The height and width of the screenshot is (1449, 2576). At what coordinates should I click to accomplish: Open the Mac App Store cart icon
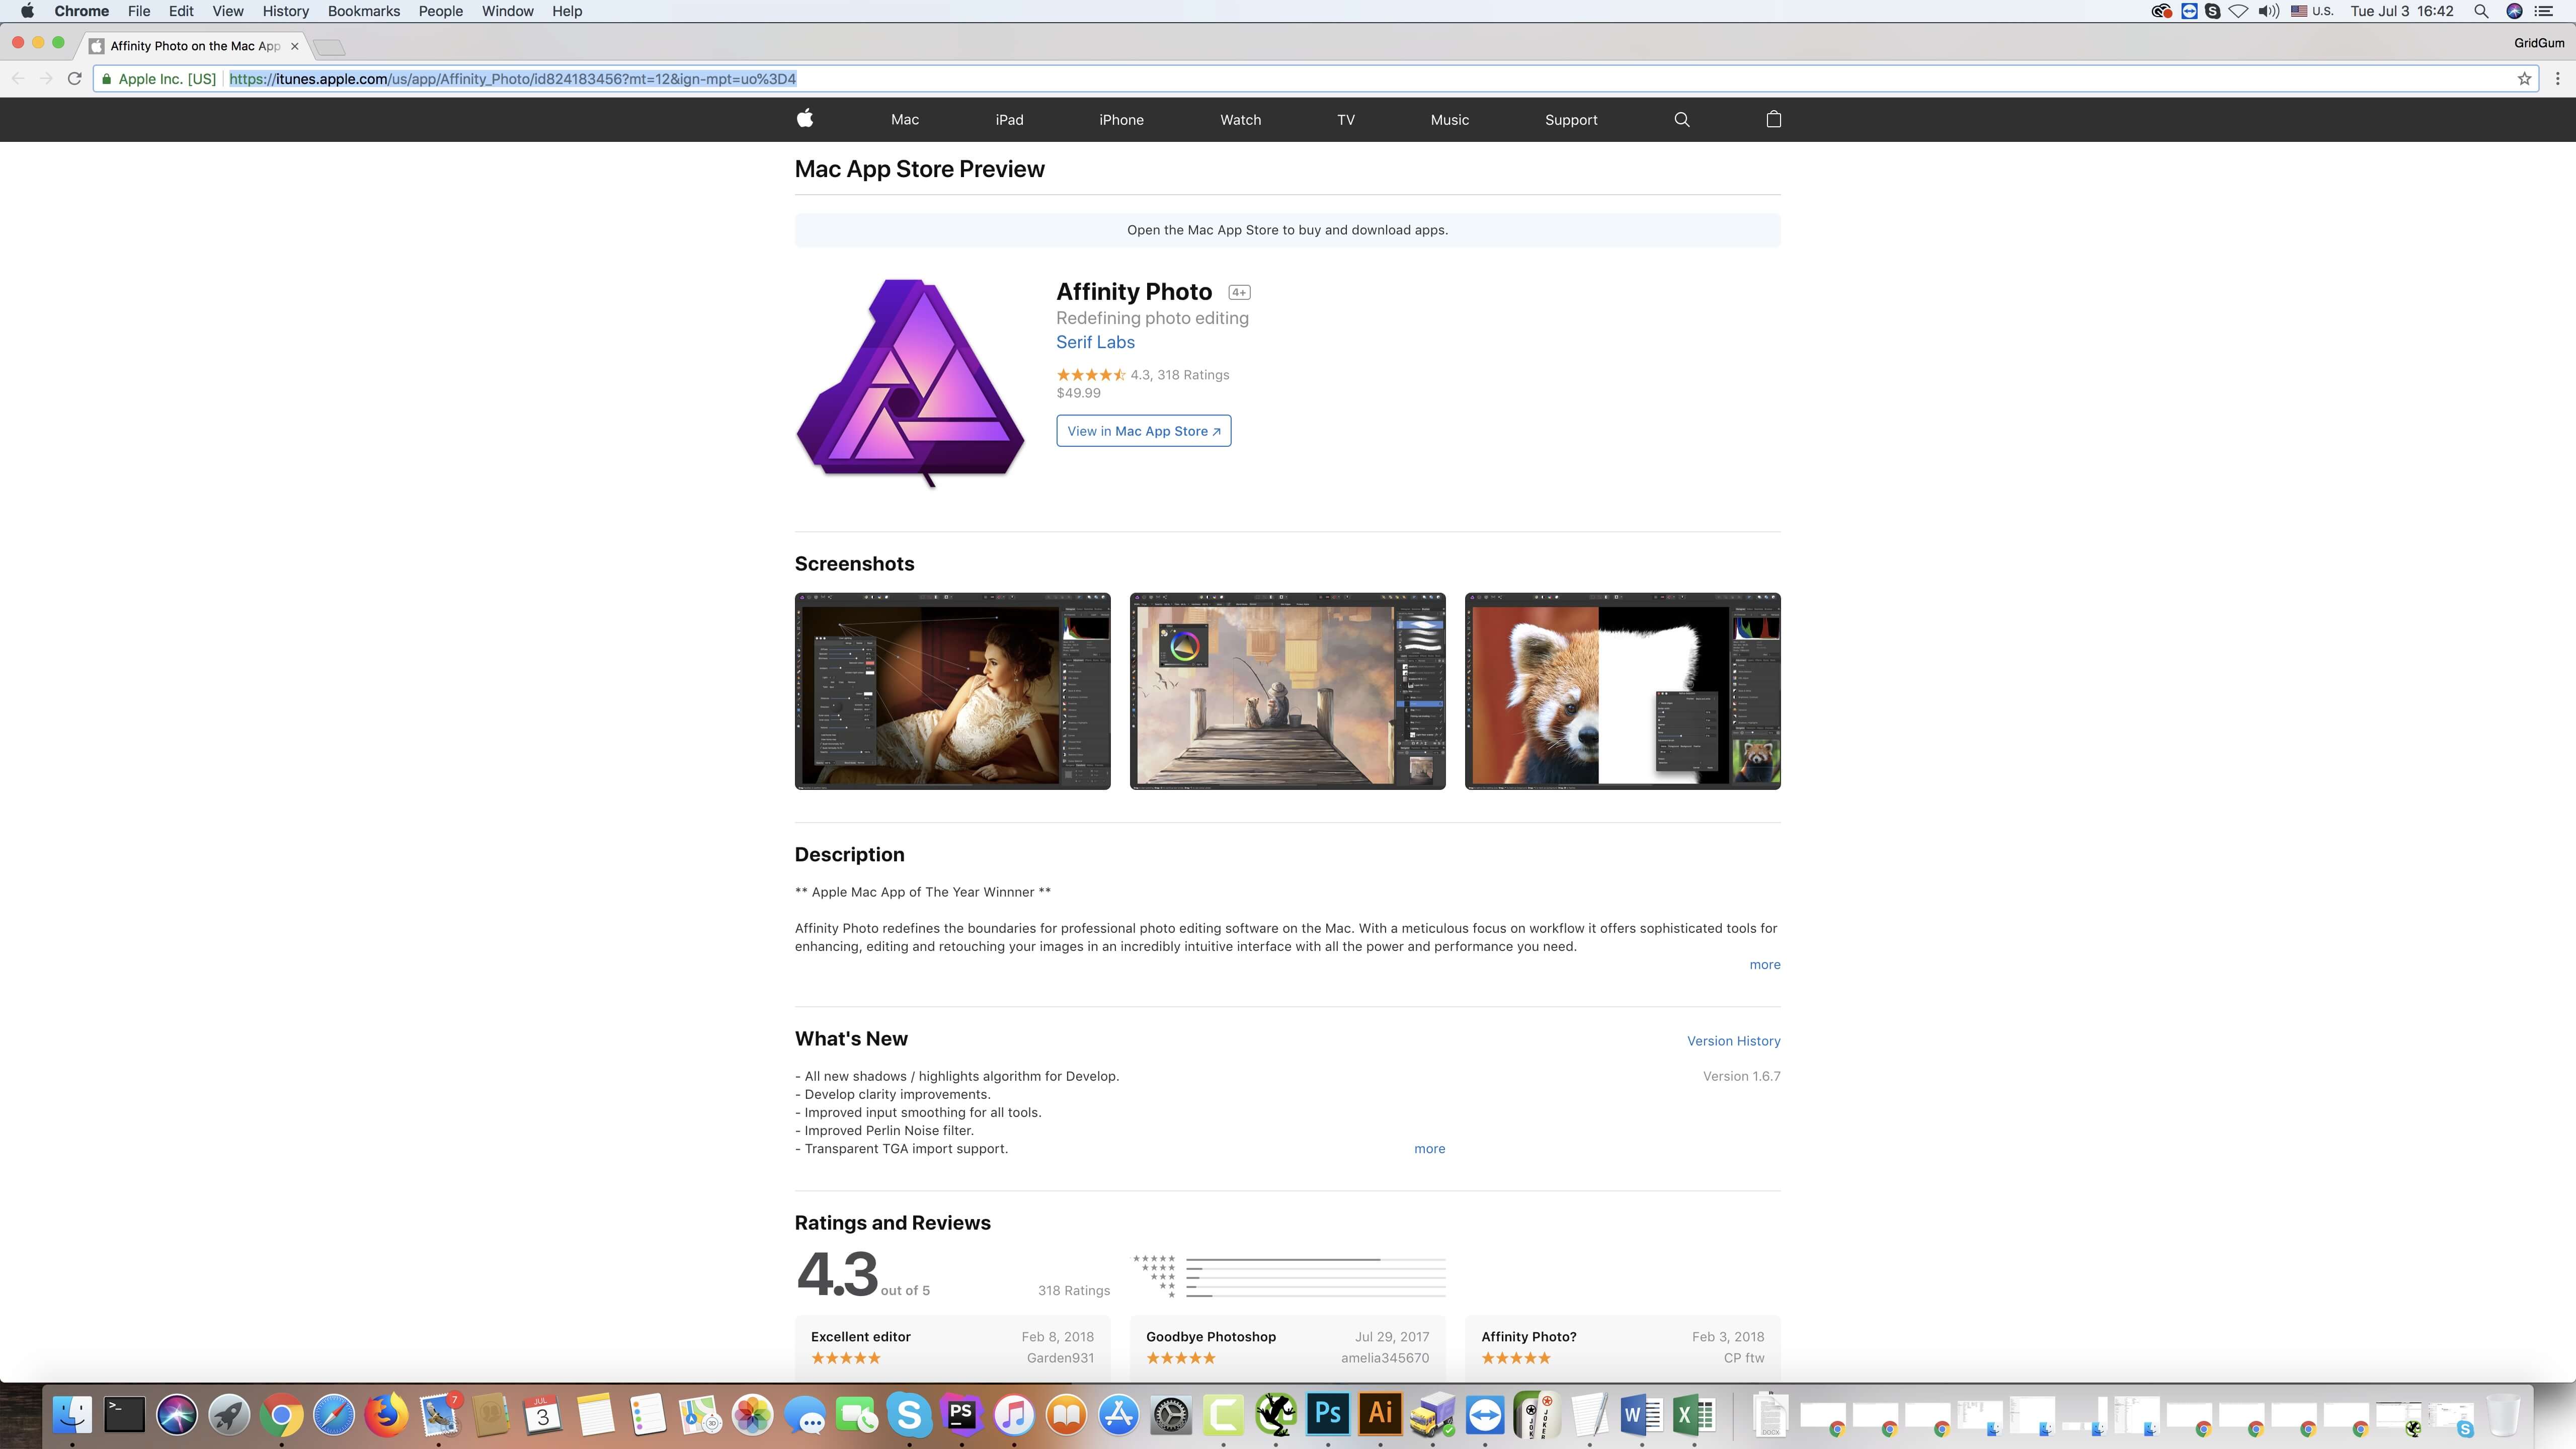point(1773,119)
